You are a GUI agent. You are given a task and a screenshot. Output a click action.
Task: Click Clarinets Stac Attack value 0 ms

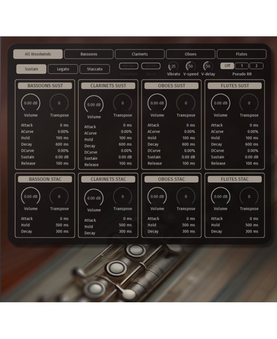pos(127,219)
